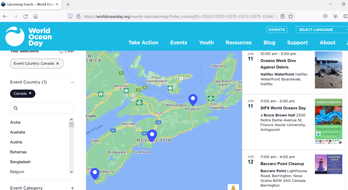Image resolution: width=348 pixels, height=190 pixels.
Task: Click the Street View pegman on the map
Action: tap(233, 187)
